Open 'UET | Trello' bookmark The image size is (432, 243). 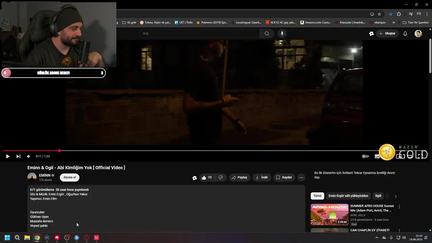184,23
